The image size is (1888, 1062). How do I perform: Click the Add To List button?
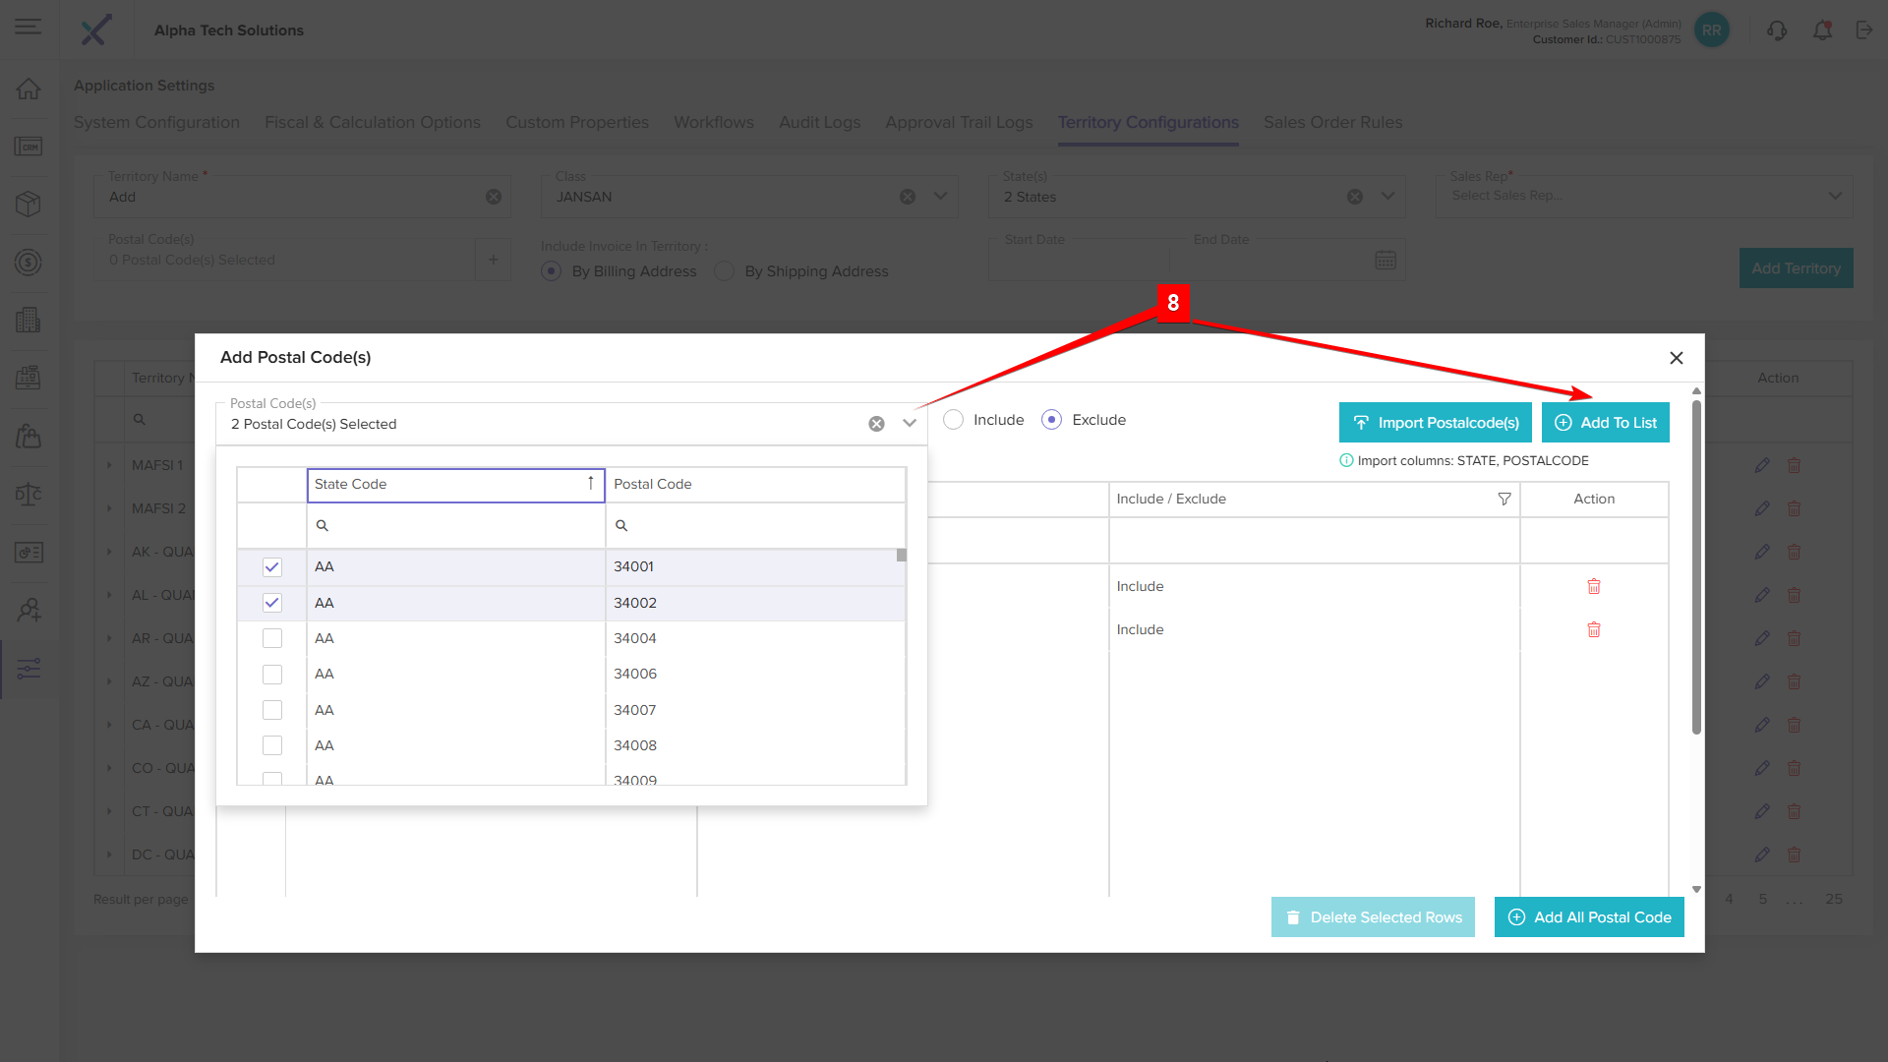[1605, 423]
